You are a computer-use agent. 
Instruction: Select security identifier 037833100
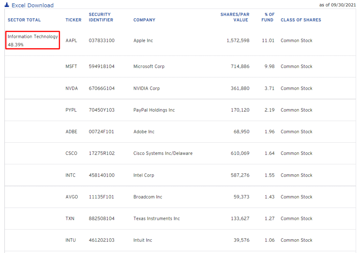click(102, 41)
